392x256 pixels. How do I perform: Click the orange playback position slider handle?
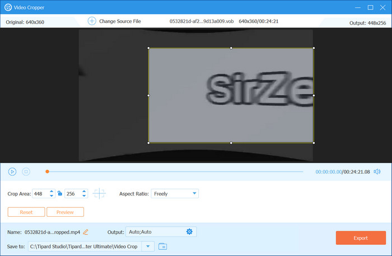click(x=47, y=171)
